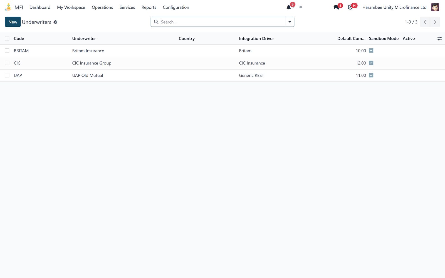Click the Underwriters gear actions icon
This screenshot has width=445, height=278.
pyautogui.click(x=55, y=22)
